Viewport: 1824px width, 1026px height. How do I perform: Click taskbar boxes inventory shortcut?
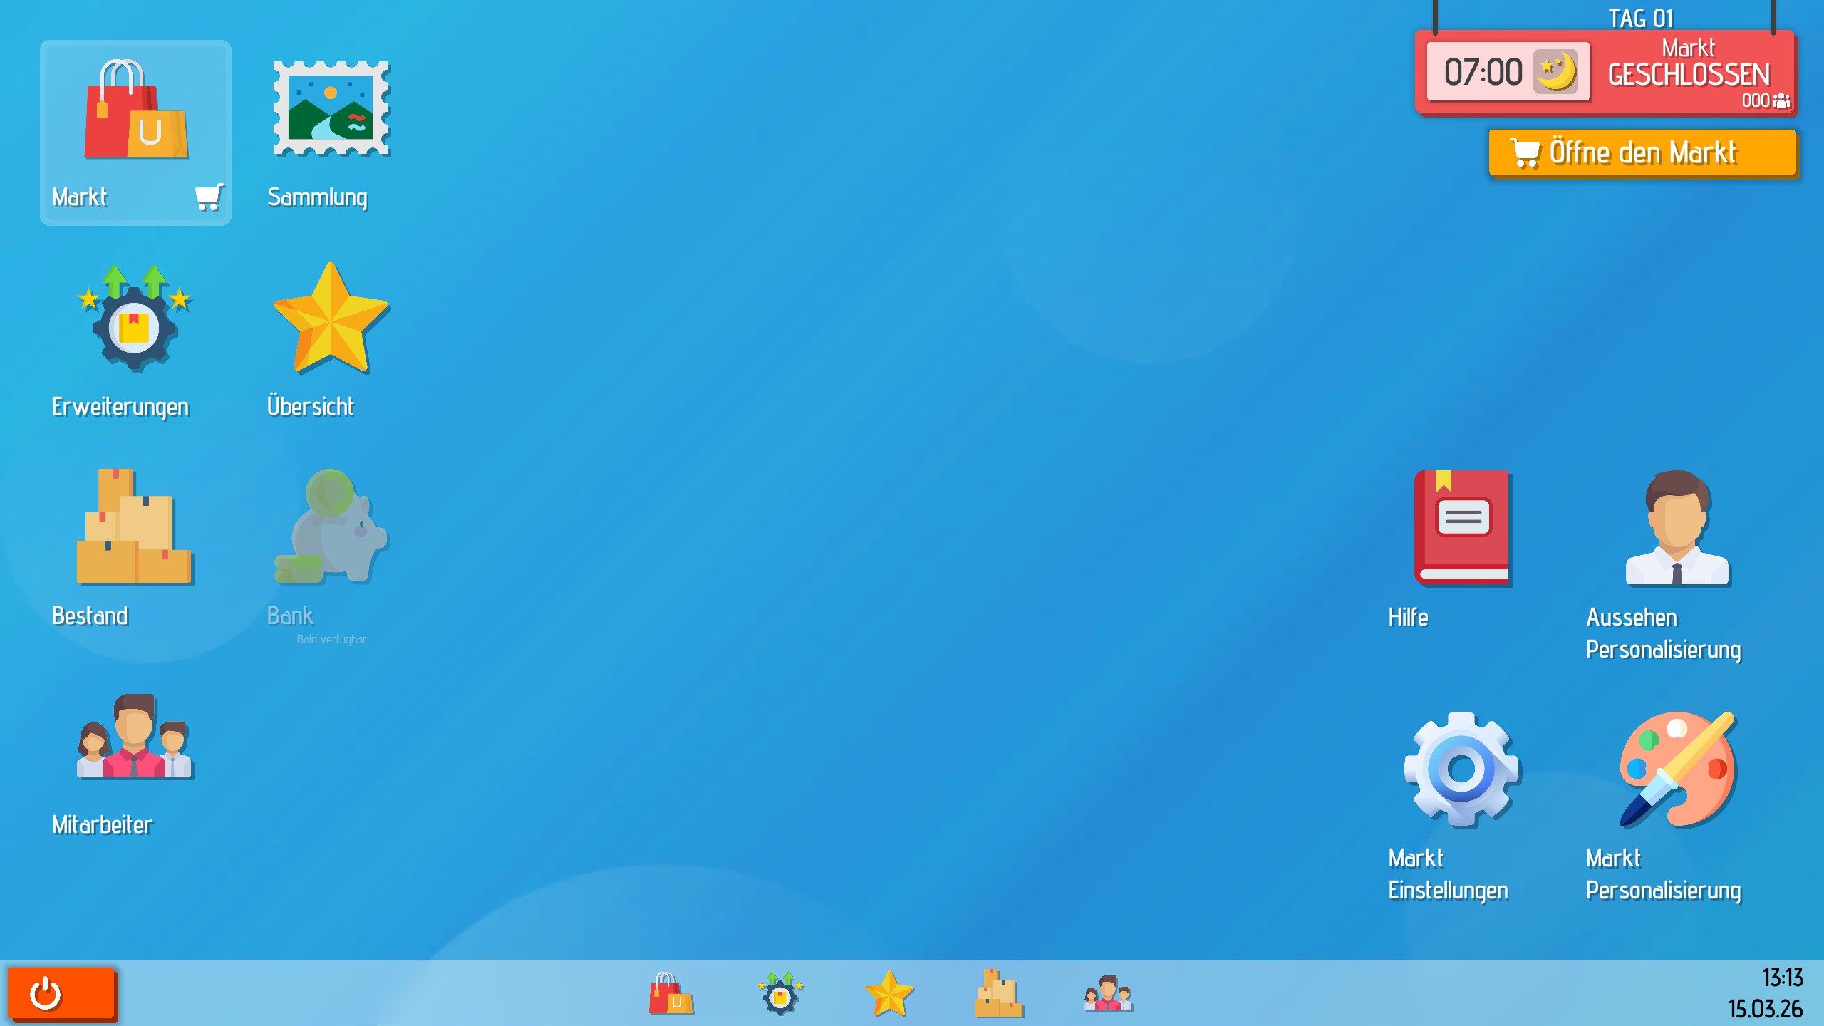click(998, 993)
